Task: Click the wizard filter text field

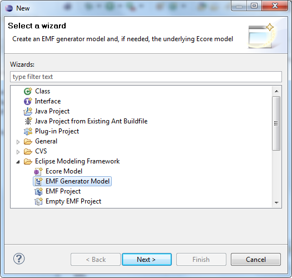Action: pos(146,77)
